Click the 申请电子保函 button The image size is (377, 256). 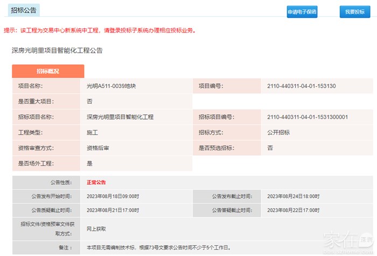coord(302,11)
